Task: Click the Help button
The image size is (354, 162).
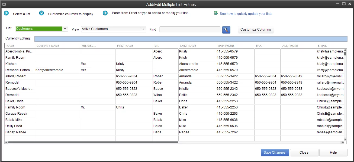Action: point(333,152)
